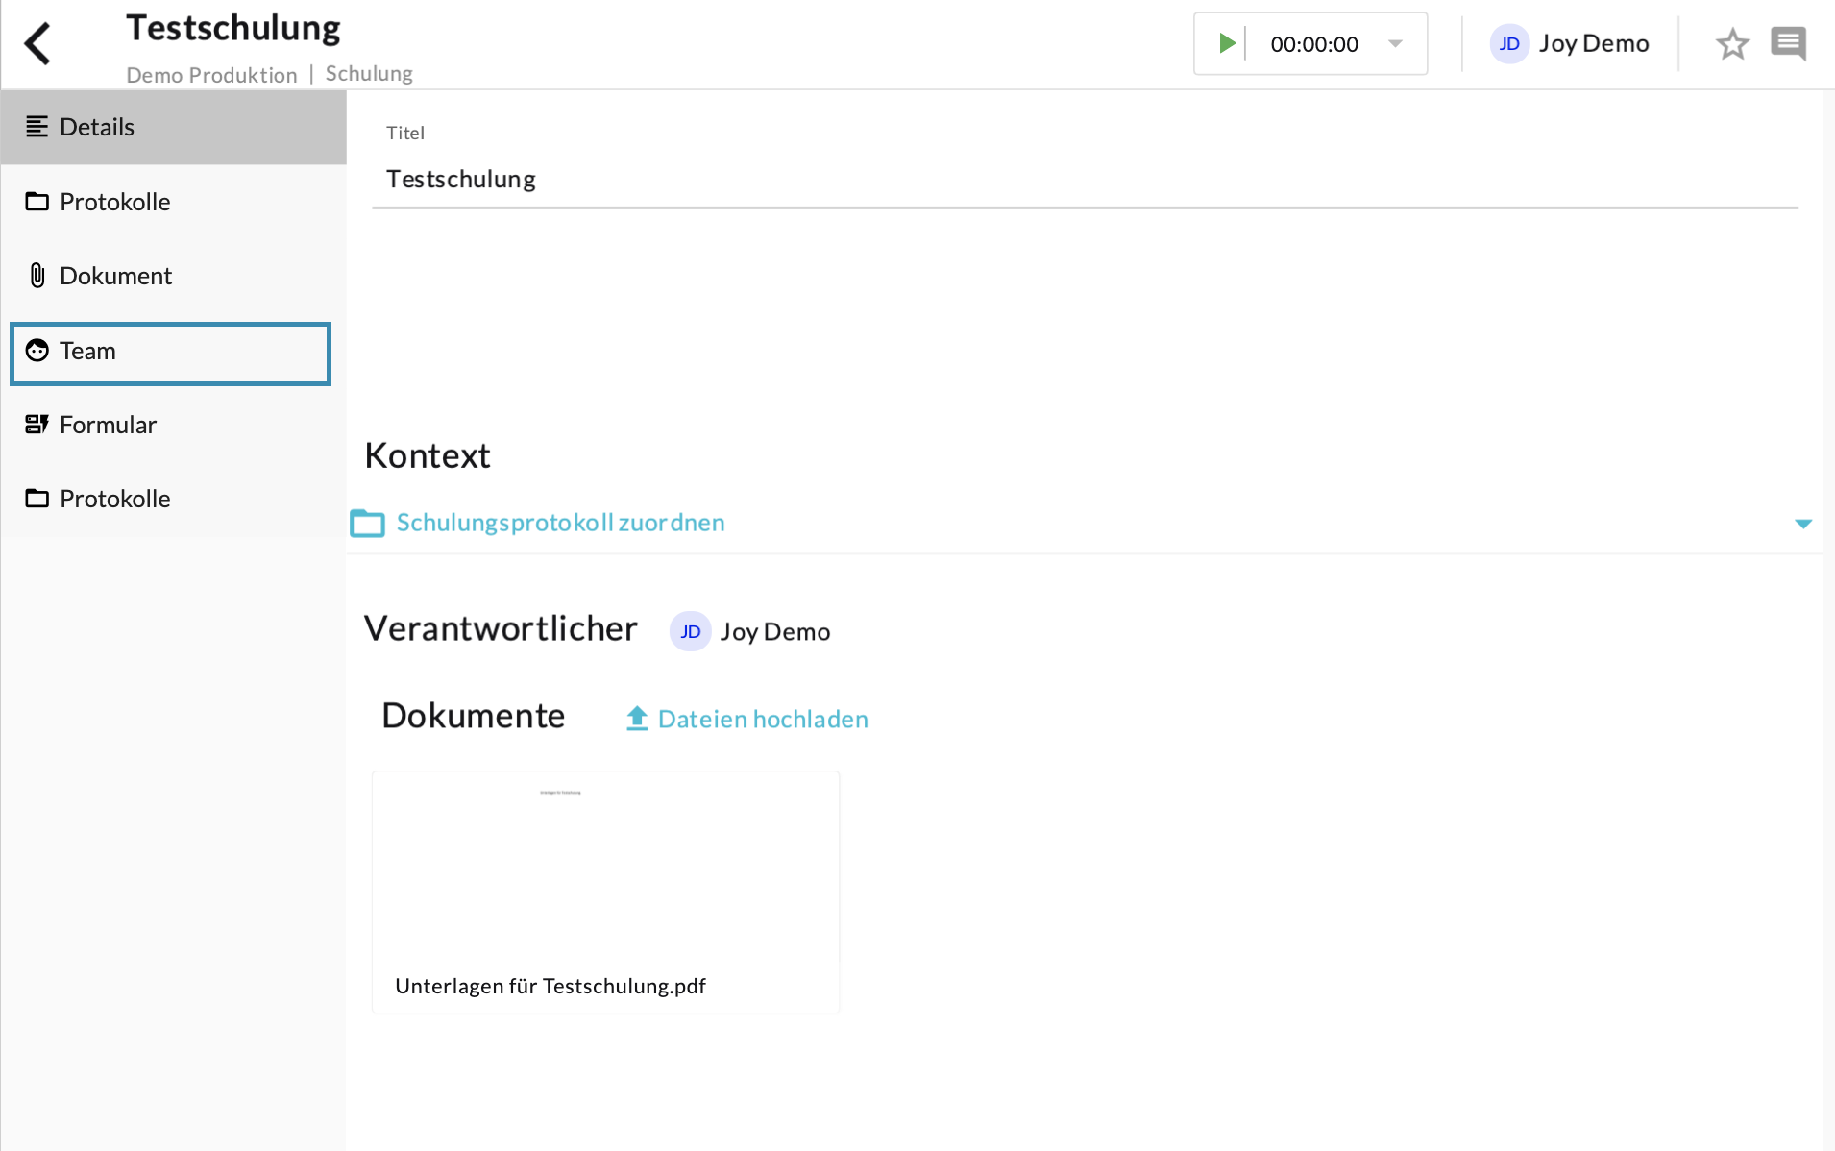Screen dimensions: 1835x1151
Task: Click into the Titel input field
Action: (x=1084, y=180)
